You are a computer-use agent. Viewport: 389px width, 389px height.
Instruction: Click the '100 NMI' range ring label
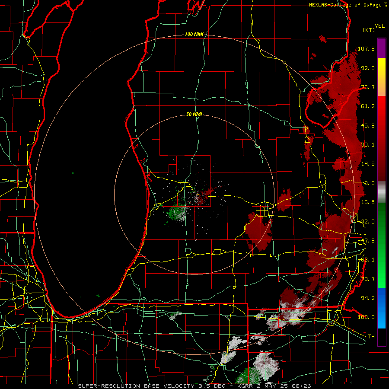tap(194, 34)
